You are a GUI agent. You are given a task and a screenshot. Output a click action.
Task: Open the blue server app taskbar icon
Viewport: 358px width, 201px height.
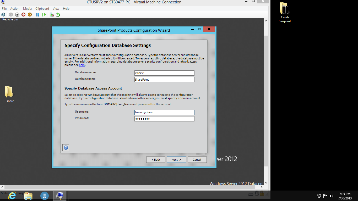[x=45, y=196]
